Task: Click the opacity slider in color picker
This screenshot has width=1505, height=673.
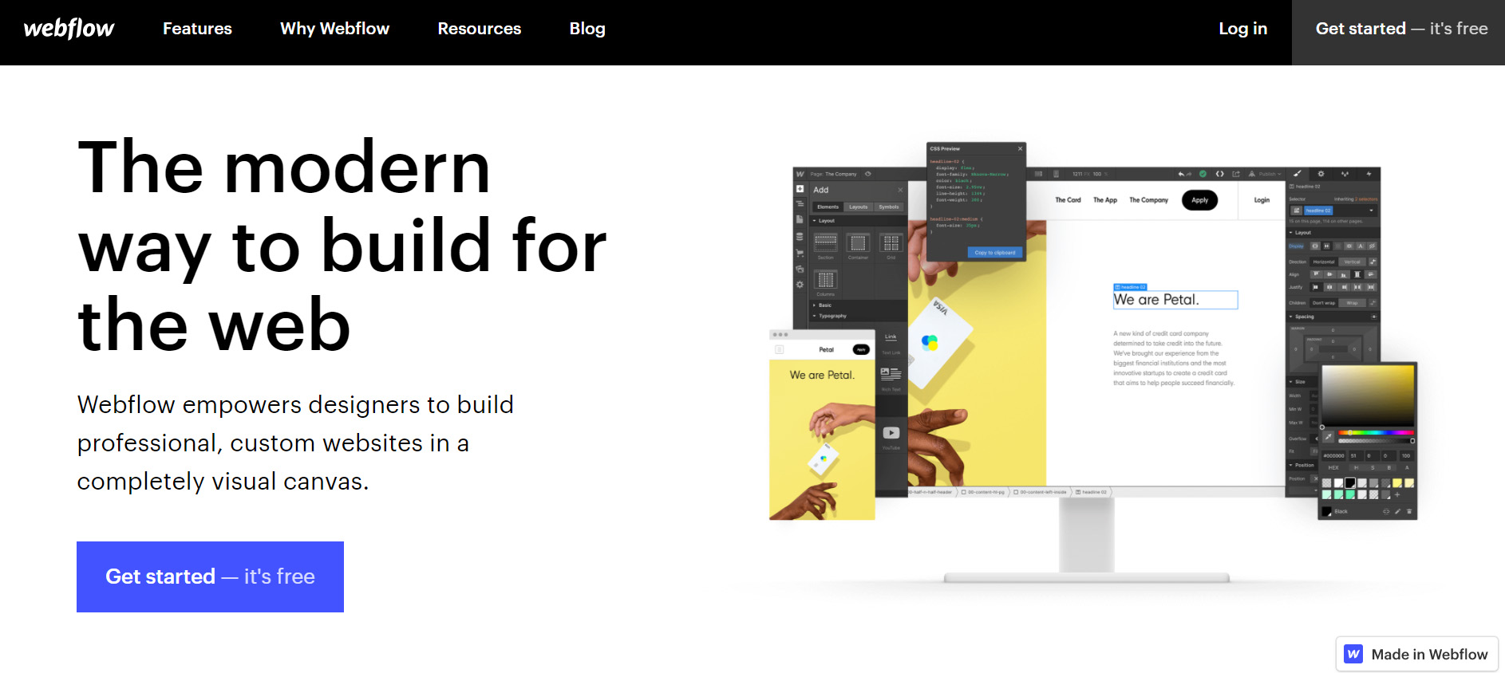Action: coord(1376,441)
